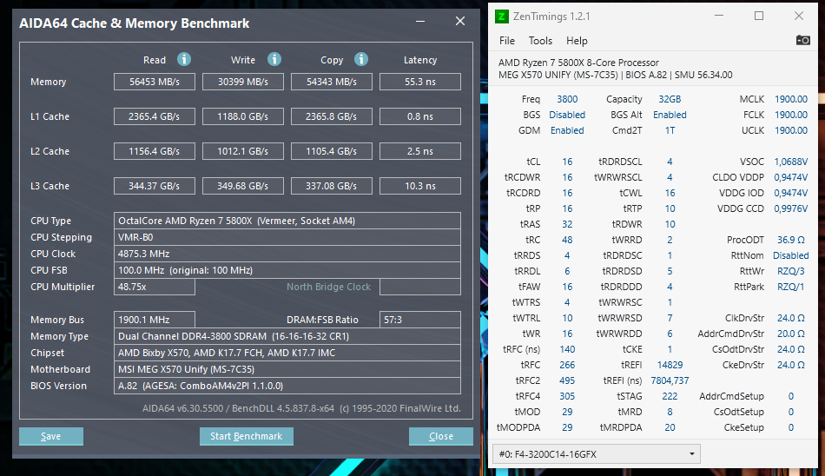The image size is (825, 476).
Task: Click the tSTAG value 222
Action: click(x=670, y=396)
